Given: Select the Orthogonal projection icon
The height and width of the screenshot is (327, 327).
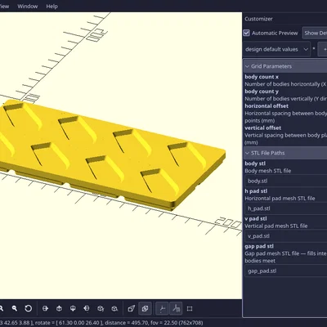Looking at the screenshot, I should click(145, 308).
